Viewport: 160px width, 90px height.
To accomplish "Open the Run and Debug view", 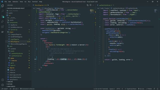I will point(2,21).
